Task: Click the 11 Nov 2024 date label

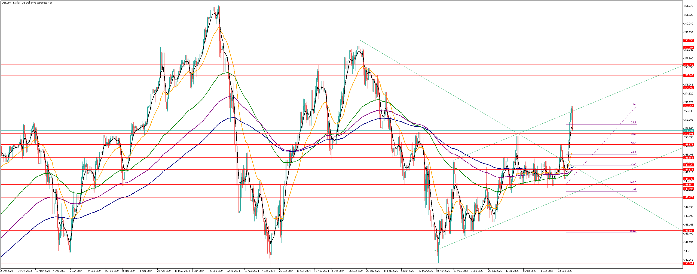Action: [x=322, y=271]
